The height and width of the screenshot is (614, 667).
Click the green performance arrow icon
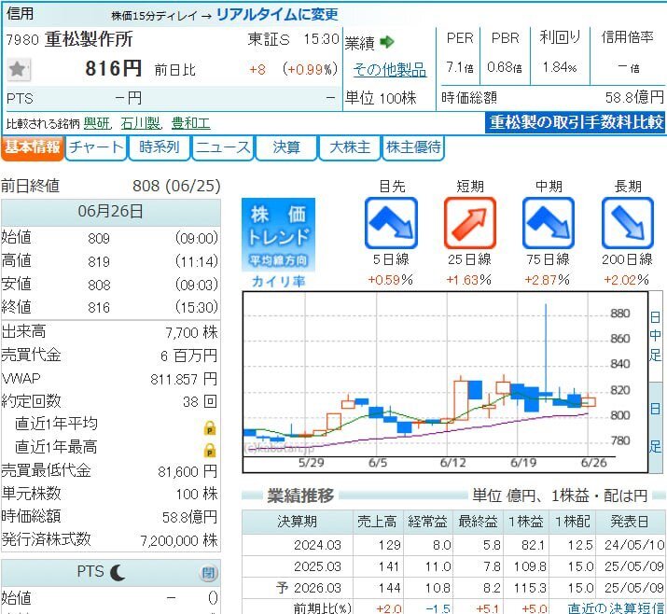click(x=386, y=42)
